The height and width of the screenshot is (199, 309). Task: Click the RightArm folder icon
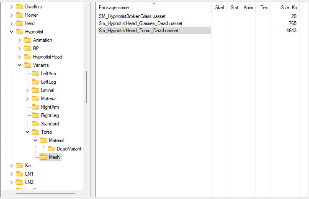35,107
